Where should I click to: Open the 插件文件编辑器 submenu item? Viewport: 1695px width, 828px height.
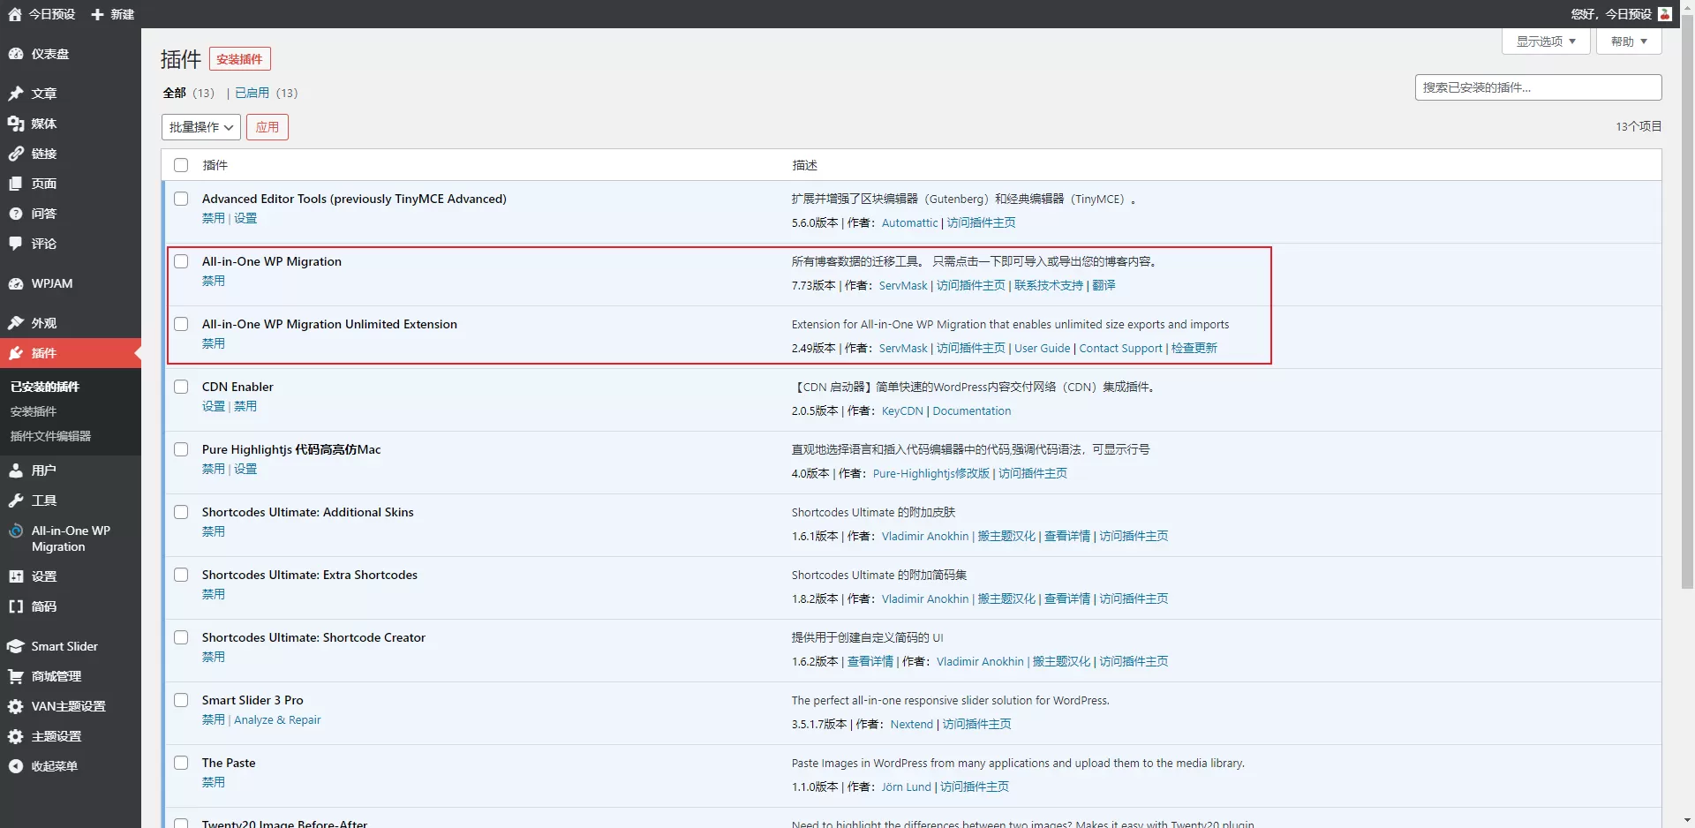[50, 436]
